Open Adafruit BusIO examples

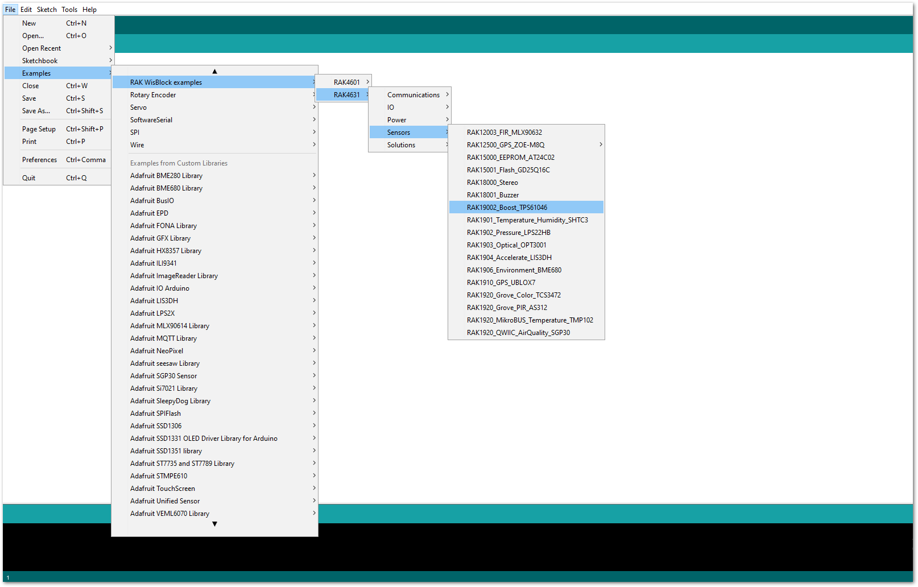coord(214,201)
